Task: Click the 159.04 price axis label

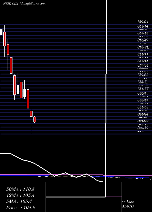Action: pos(143,22)
